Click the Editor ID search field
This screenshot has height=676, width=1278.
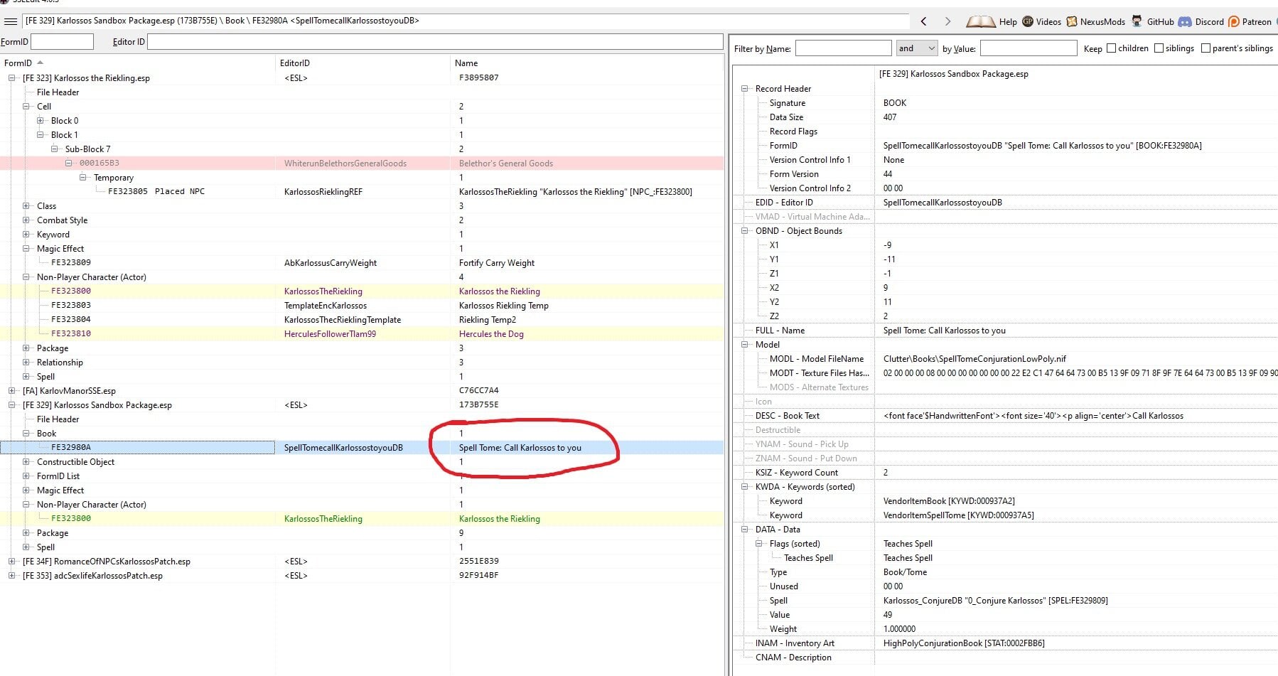[x=435, y=41]
